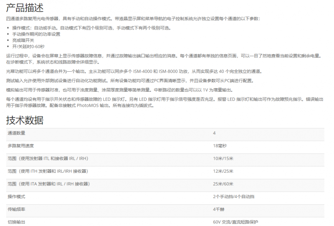Click the 多路复用速度 row label
This screenshot has height=226, width=334.
20,146
